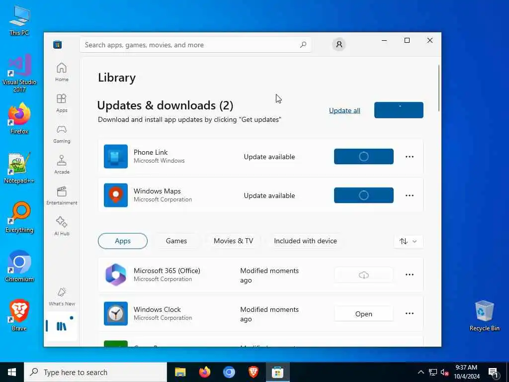This screenshot has height=382, width=509.
Task: Click the cloud download button for Microsoft 365
Action: pyautogui.click(x=363, y=275)
